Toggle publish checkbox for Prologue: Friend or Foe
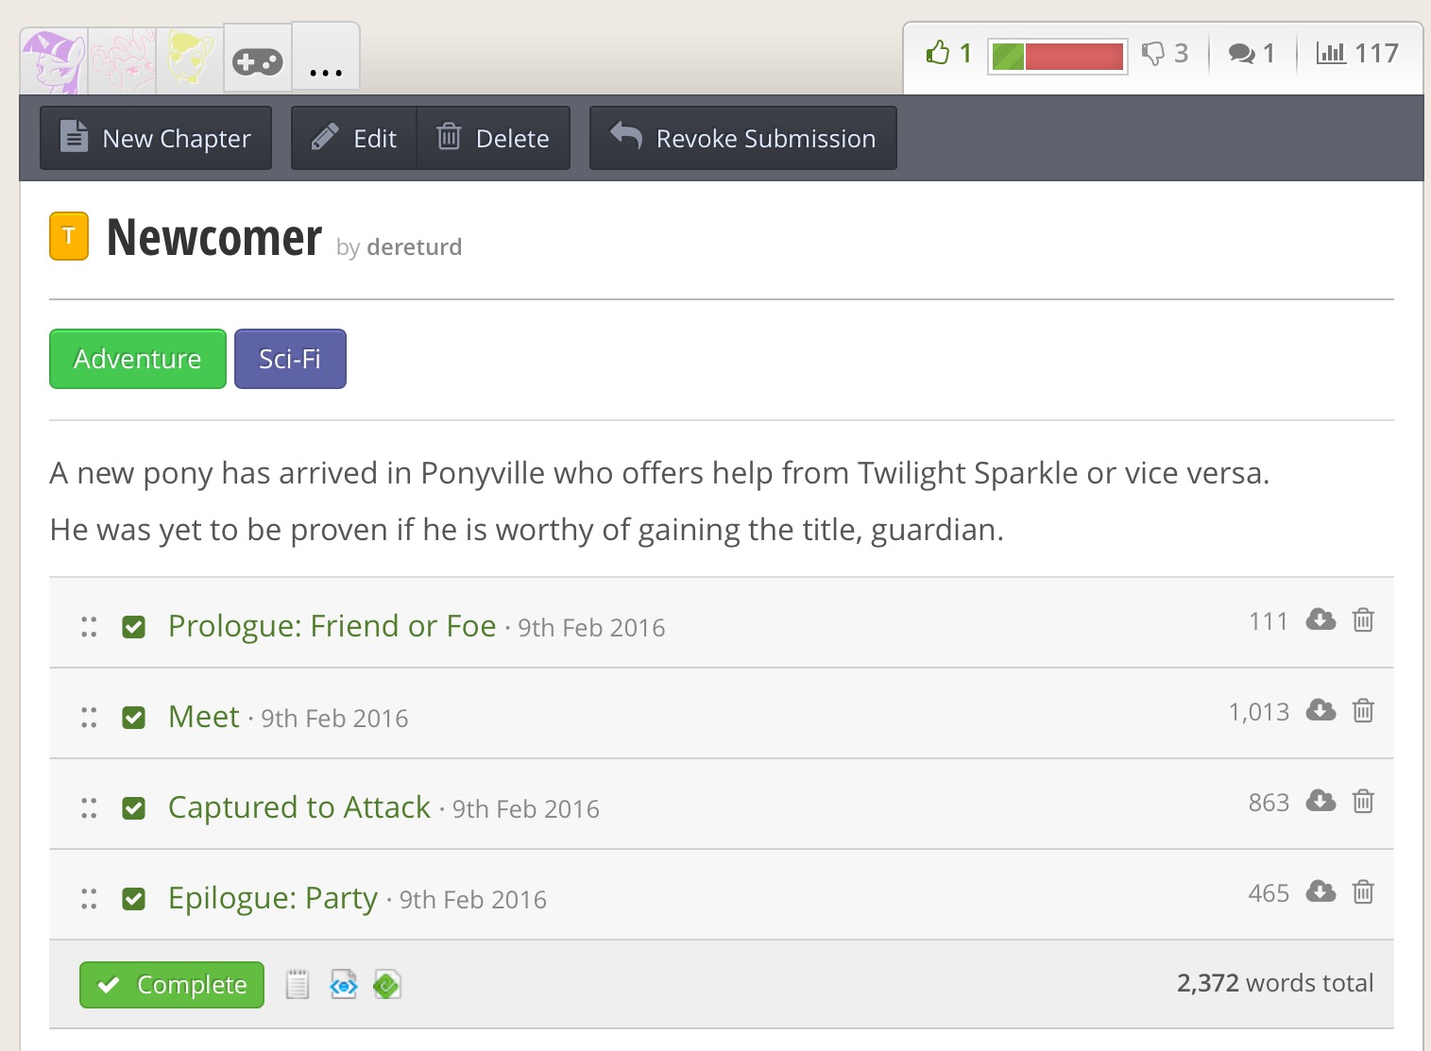 (x=134, y=627)
